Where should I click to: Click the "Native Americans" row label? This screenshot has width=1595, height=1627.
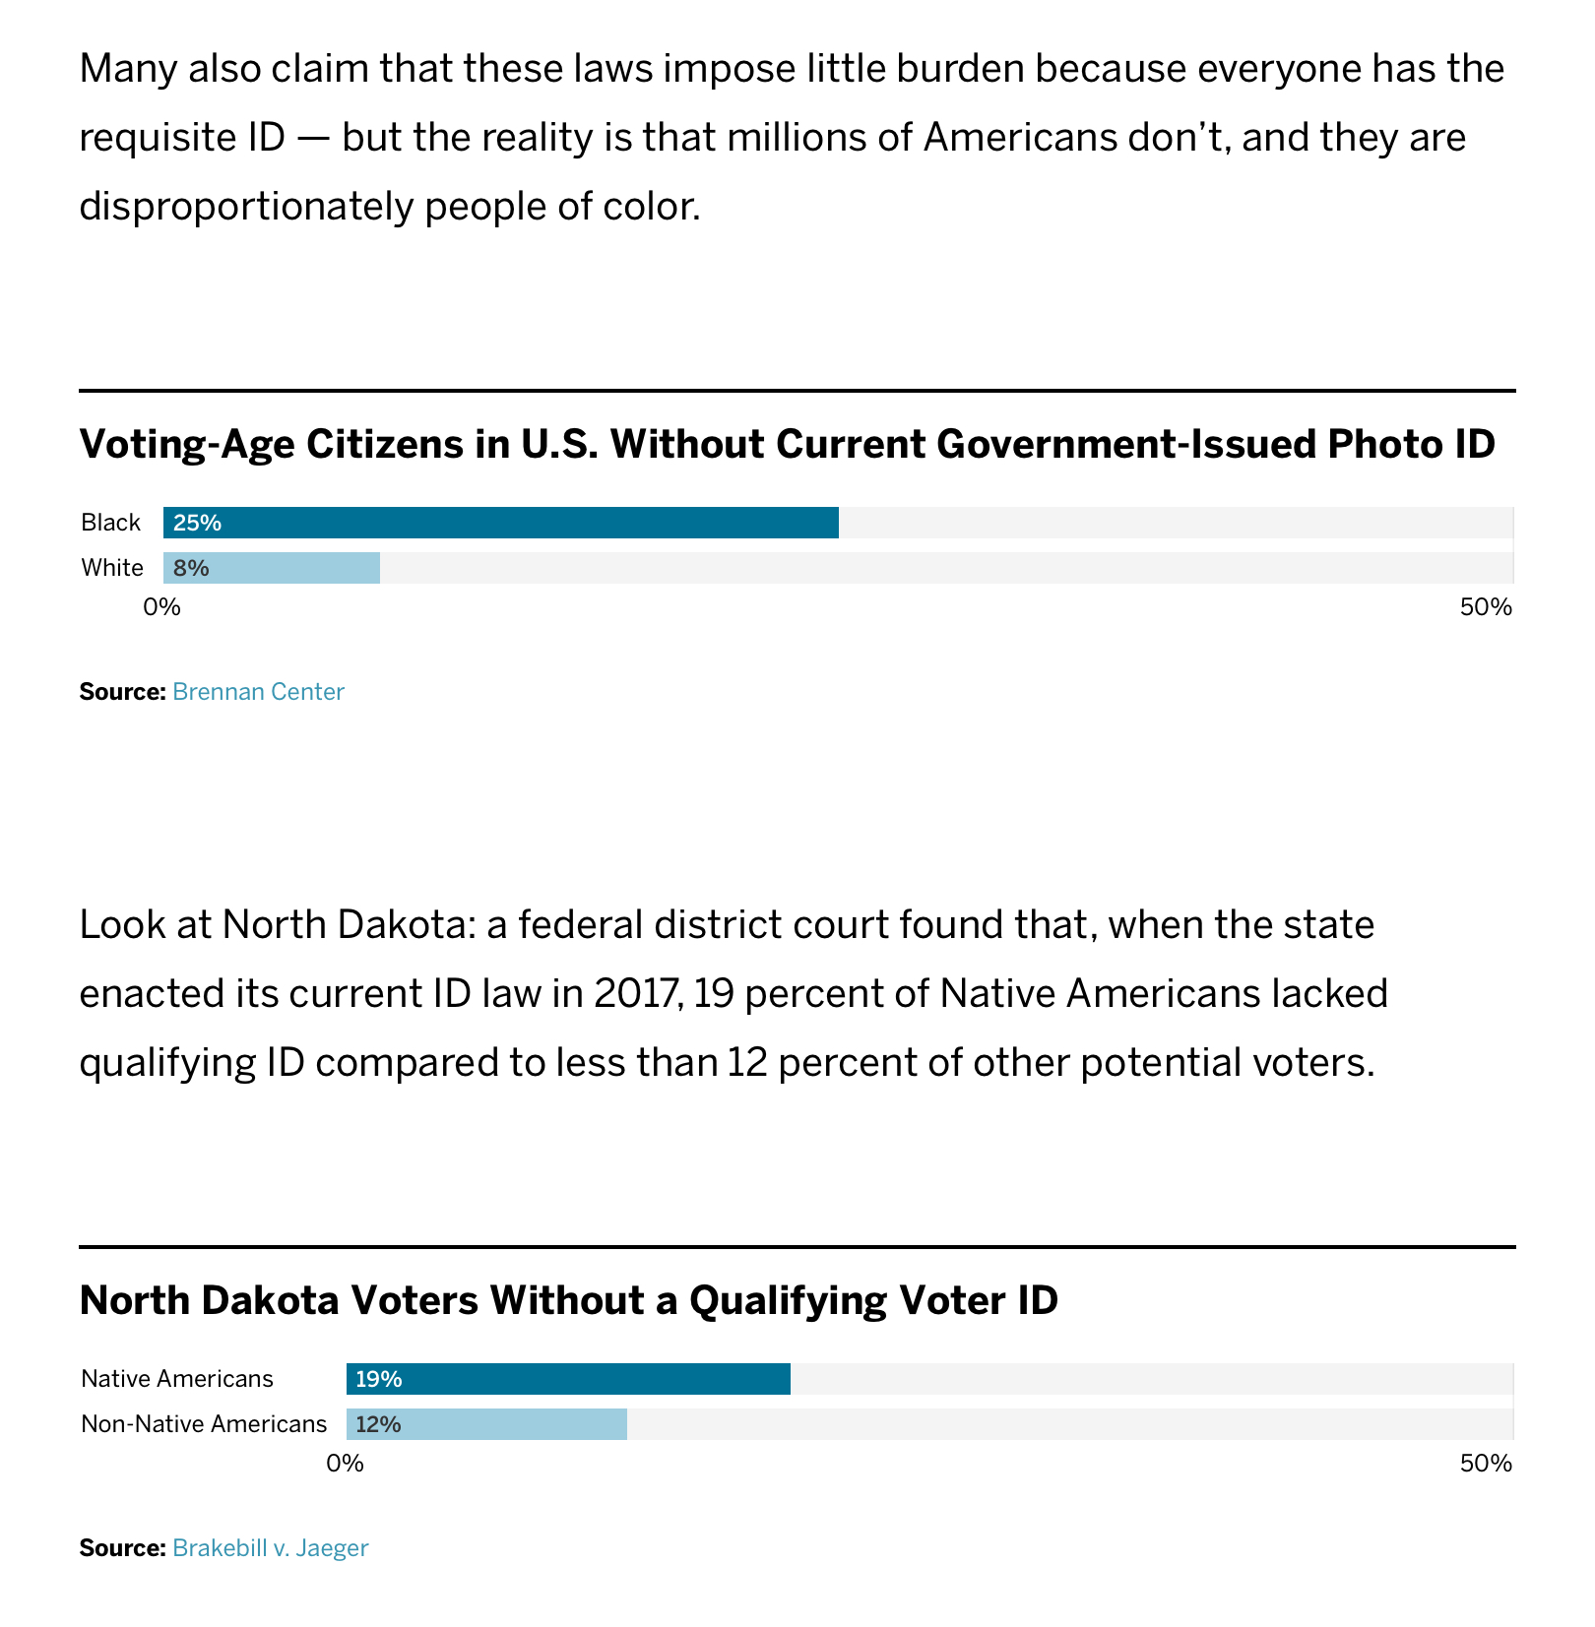[x=177, y=1379]
